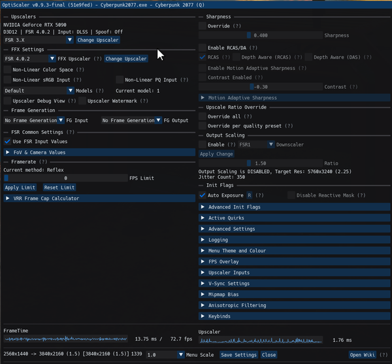The image size is (392, 364).
Task: Click the Open Wiki button
Action: click(362, 355)
